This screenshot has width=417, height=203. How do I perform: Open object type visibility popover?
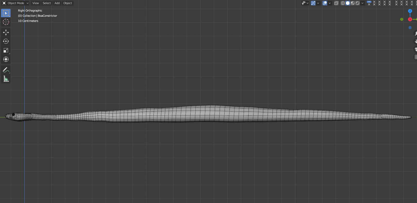tap(305, 3)
